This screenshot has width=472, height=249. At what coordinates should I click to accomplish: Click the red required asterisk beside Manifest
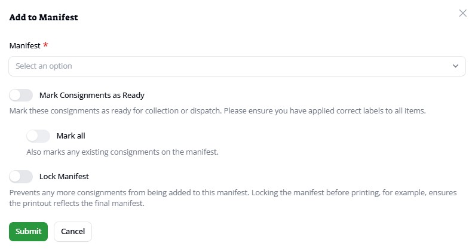45,45
